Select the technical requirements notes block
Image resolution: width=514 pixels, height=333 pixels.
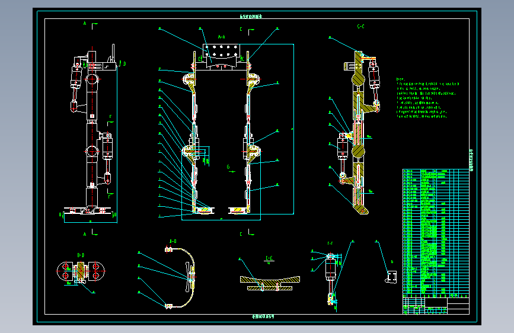pyautogui.click(x=427, y=98)
